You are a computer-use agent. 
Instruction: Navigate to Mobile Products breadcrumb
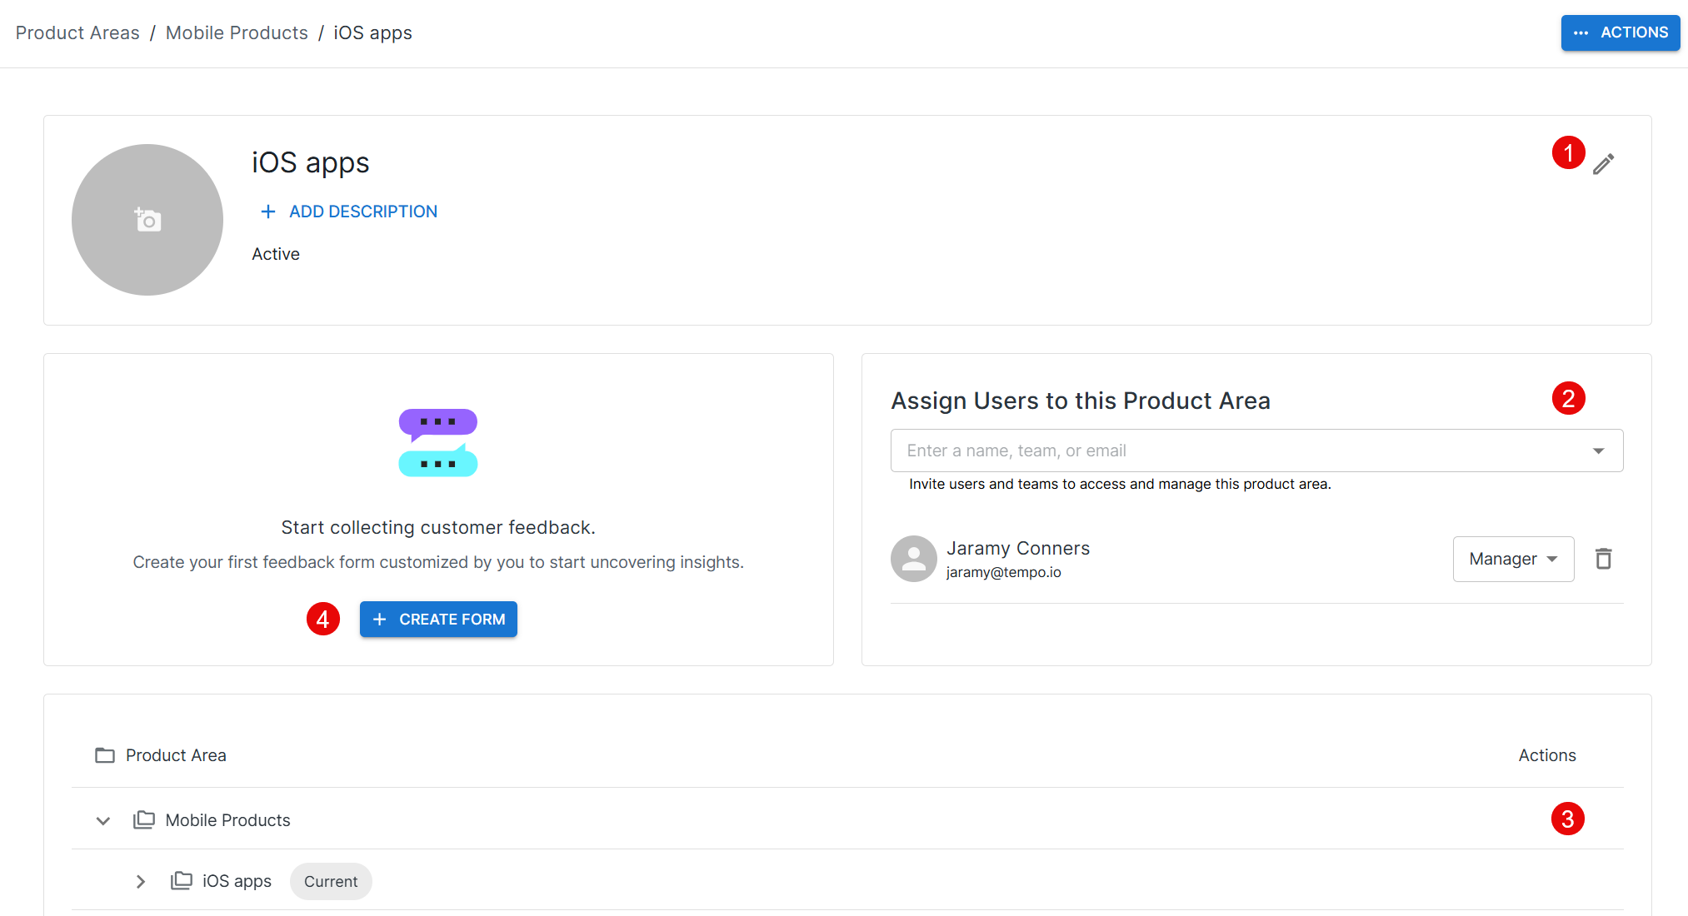(x=237, y=32)
